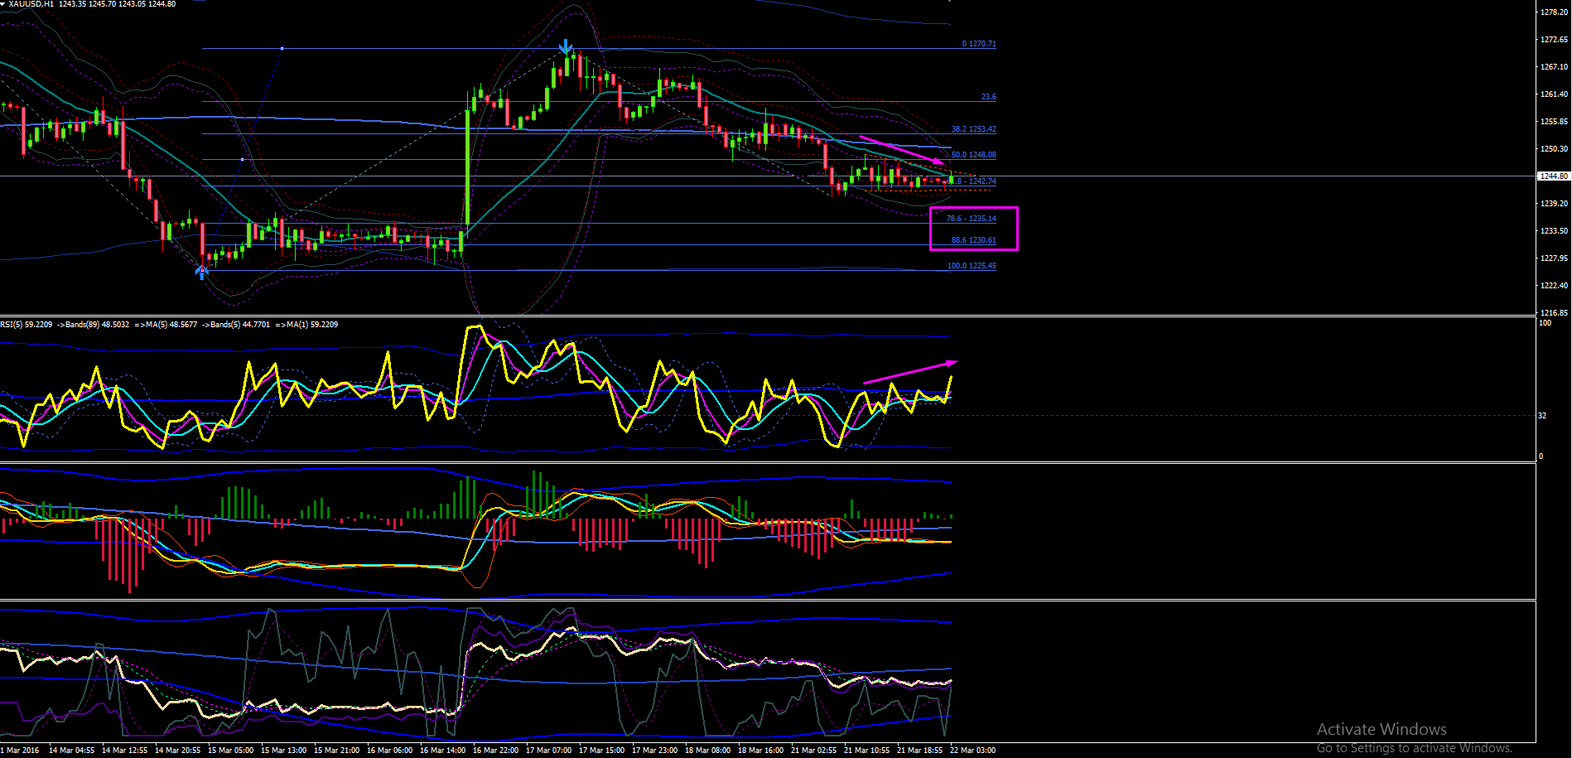Click the 18 Mar 08:00 time label
This screenshot has height=758, width=1572.
(708, 751)
